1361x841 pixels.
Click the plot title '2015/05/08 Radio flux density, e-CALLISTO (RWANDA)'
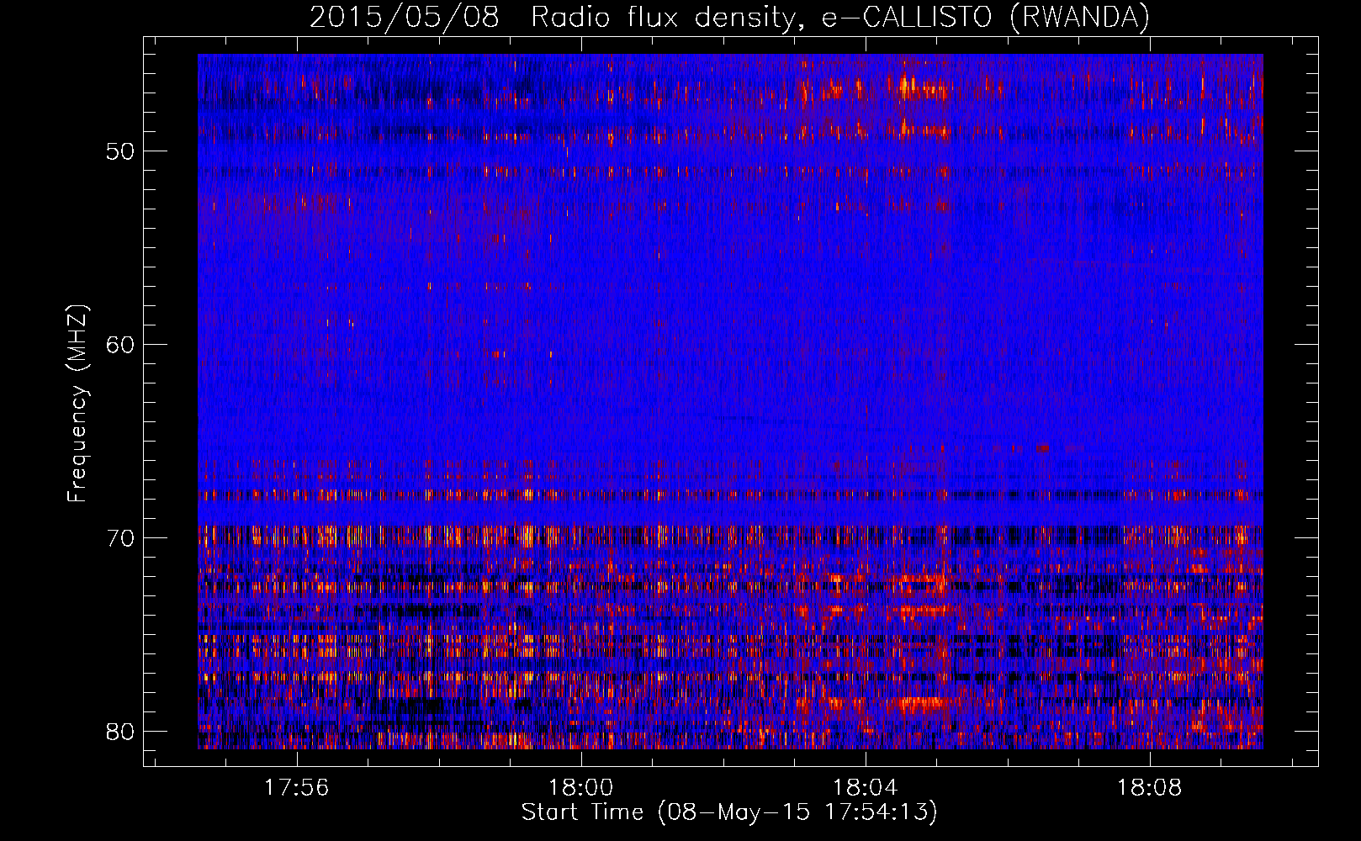729,17
